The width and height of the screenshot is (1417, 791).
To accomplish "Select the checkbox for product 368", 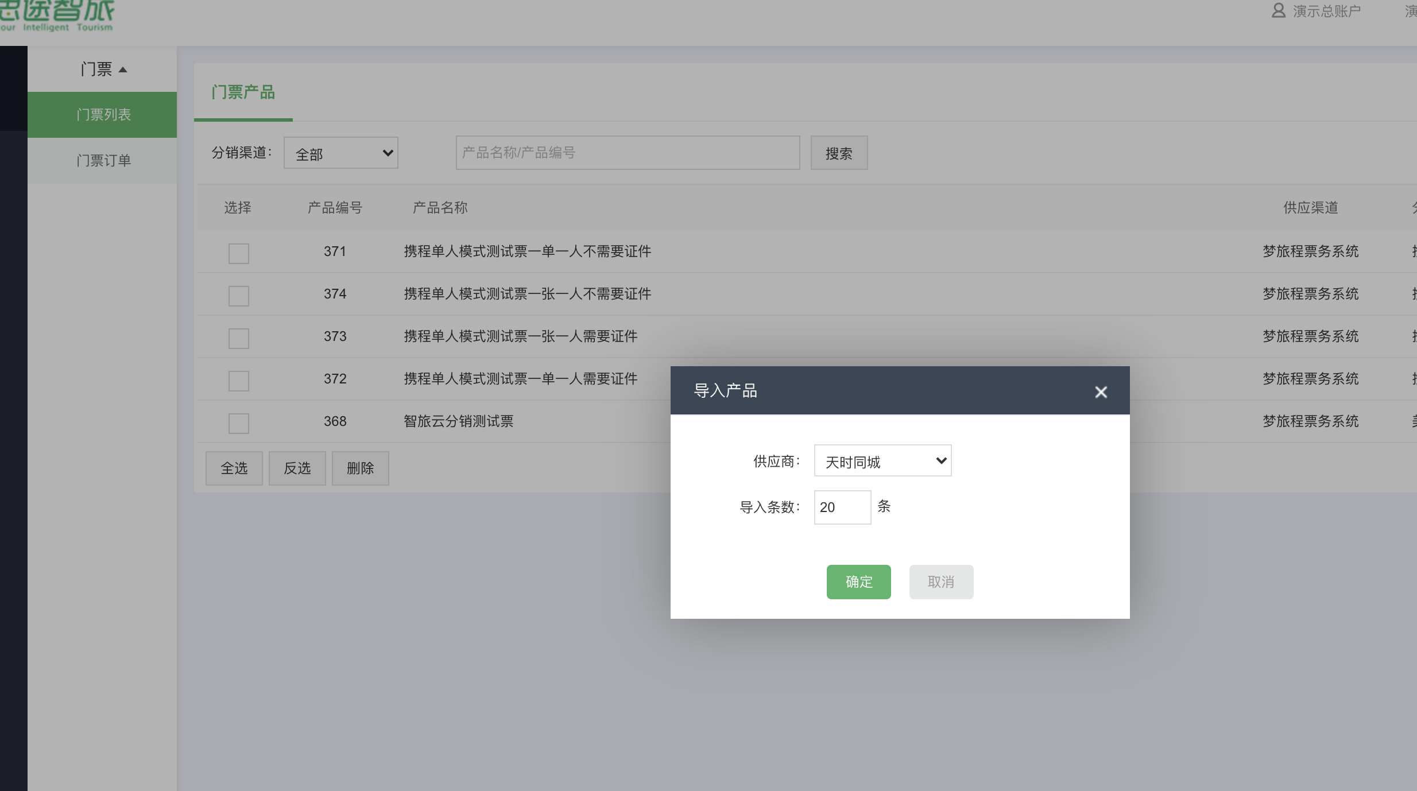I will coord(238,423).
